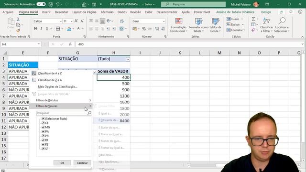
Task: Open the font size dropdown
Action: pyautogui.click(x=71, y=21)
